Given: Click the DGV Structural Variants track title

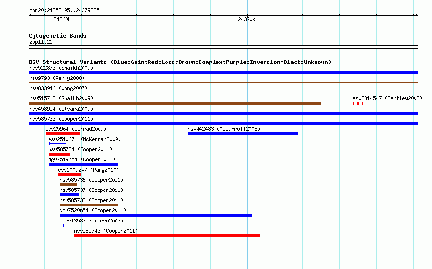Looking at the screenshot, I should pyautogui.click(x=180, y=62).
